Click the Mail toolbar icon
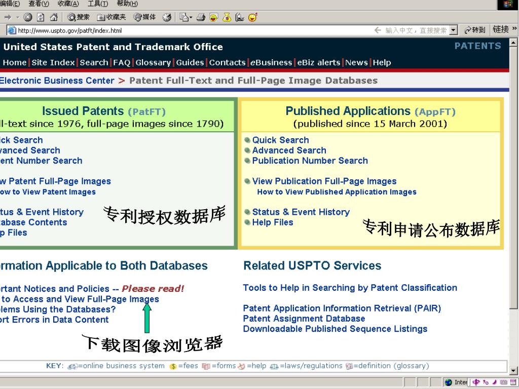Image resolution: width=519 pixels, height=389 pixels. pyautogui.click(x=183, y=17)
